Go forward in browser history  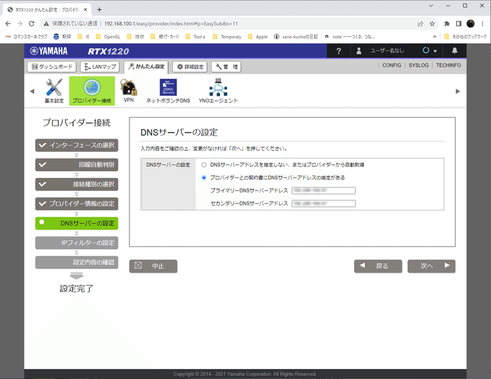(x=20, y=23)
